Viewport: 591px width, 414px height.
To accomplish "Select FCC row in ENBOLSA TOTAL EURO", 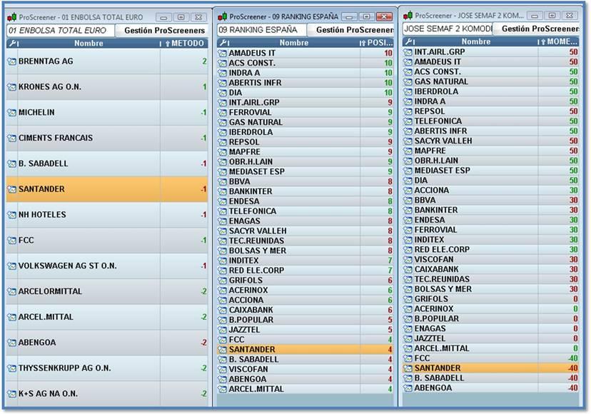I will coord(107,240).
